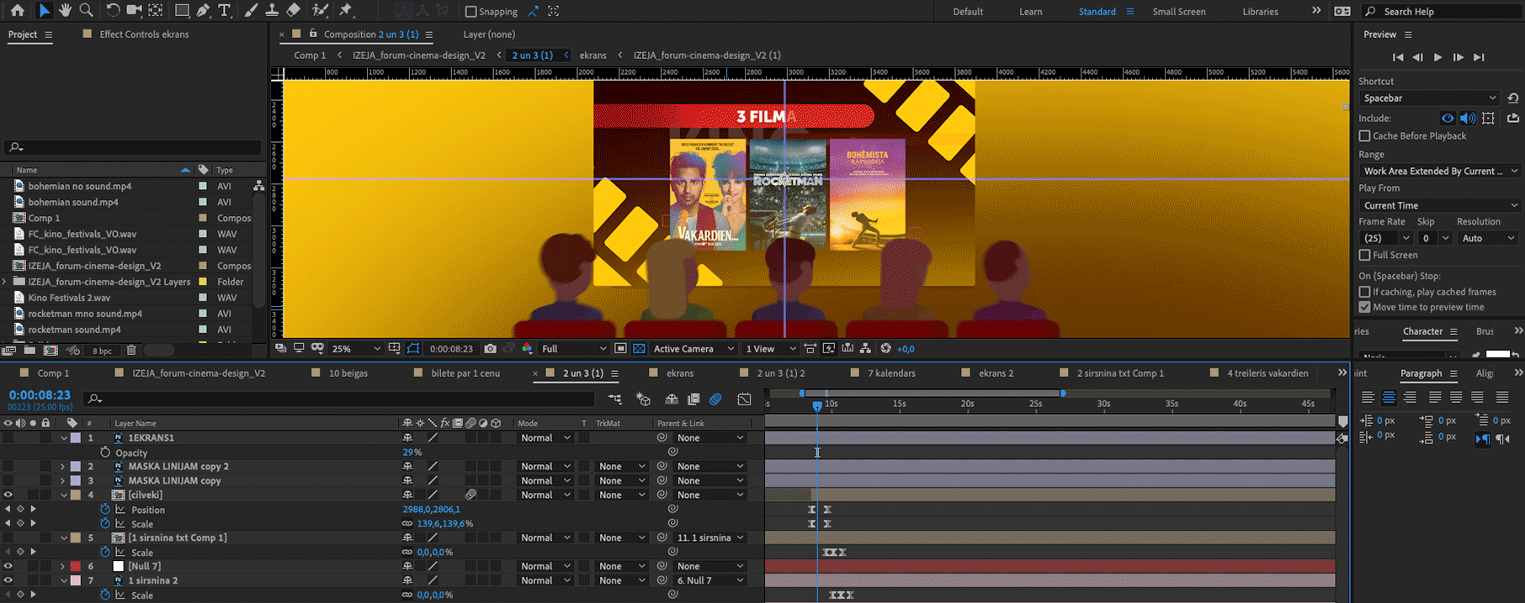This screenshot has height=603, width=1525.
Task: Collapse the [cilveki] layer properties
Action: tap(64, 495)
